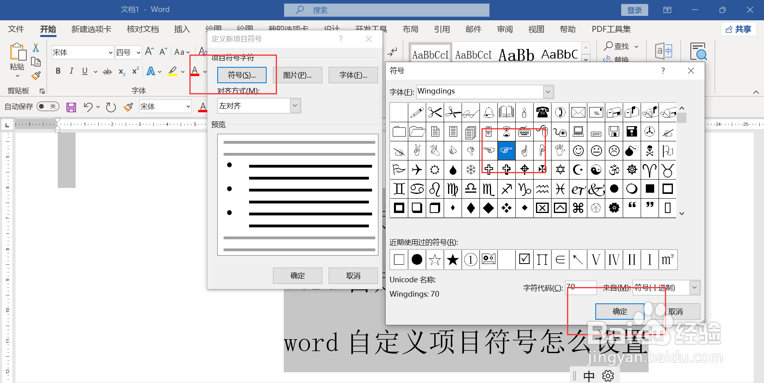Screen dimensions: 764x383
Task: Open the 文件 menu
Action: coord(16,29)
